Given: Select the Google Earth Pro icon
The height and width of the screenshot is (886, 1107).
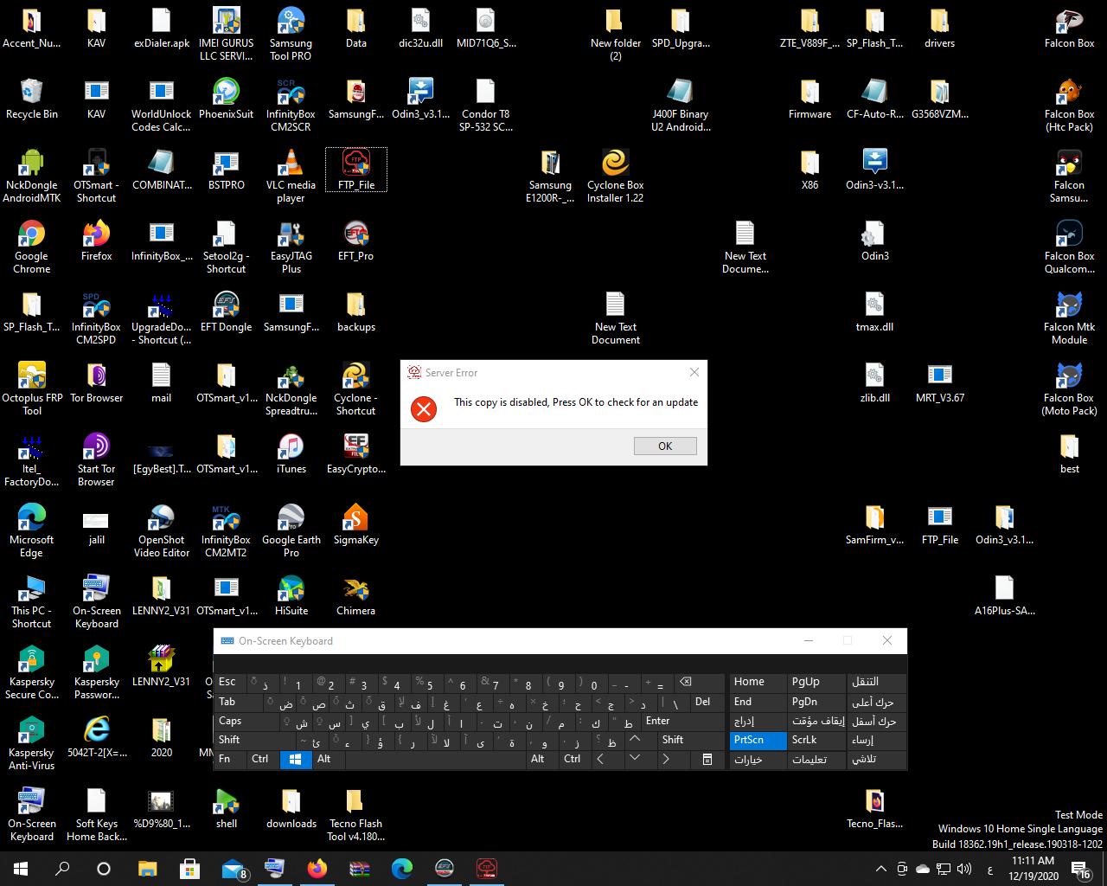Looking at the screenshot, I should pos(291,530).
